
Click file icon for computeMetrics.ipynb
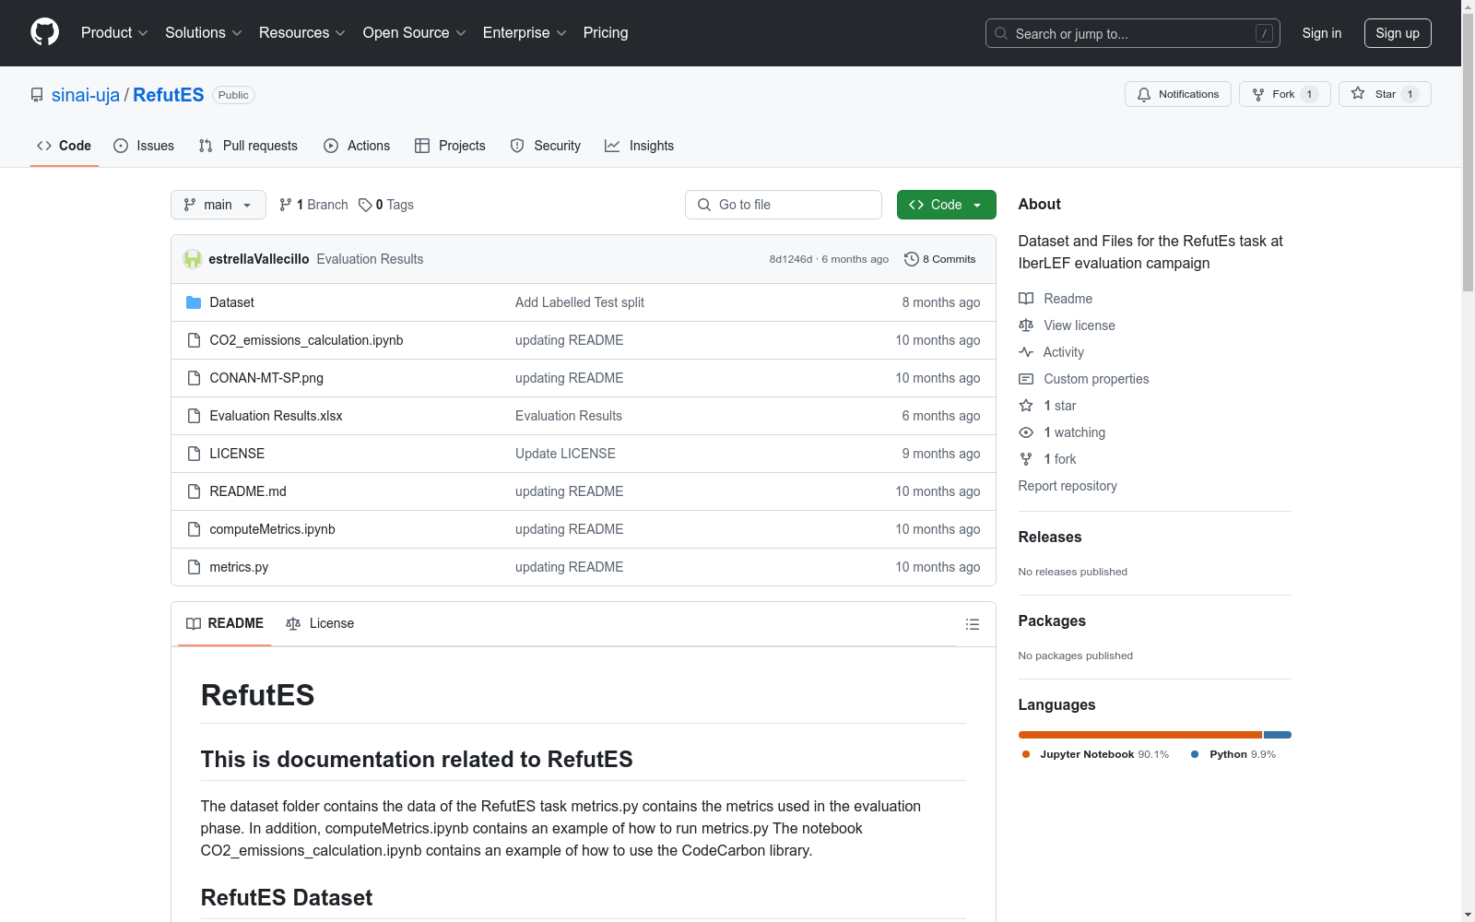[194, 529]
